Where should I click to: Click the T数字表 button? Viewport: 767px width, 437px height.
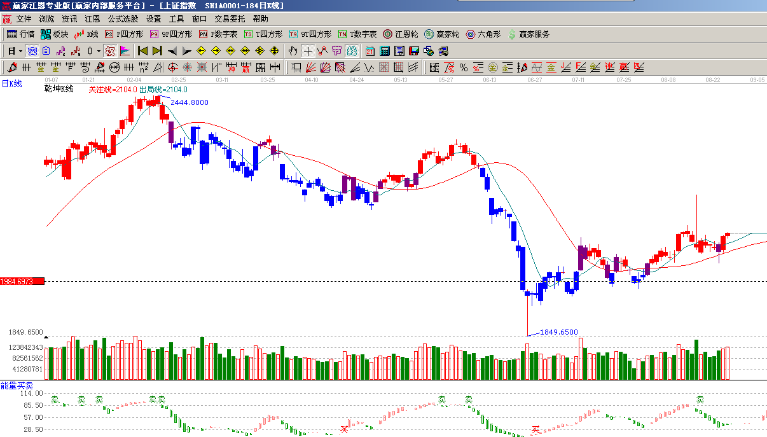(x=357, y=34)
